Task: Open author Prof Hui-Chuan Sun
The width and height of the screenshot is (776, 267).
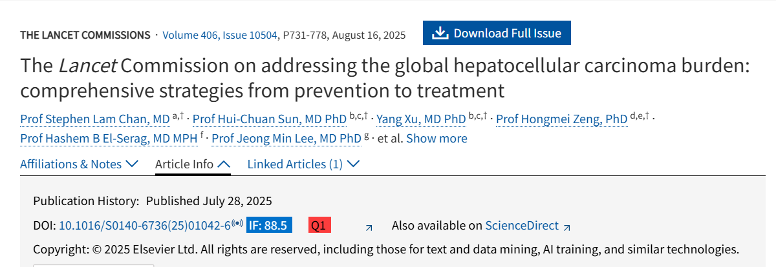Action: tap(270, 119)
